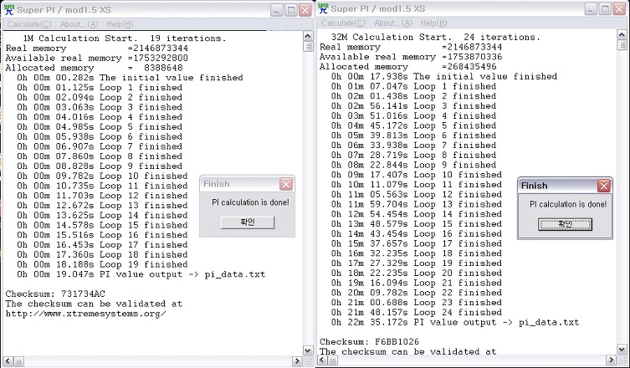
Task: Click '32M Calculation Start. 24 iterations.' line
Action: point(436,37)
